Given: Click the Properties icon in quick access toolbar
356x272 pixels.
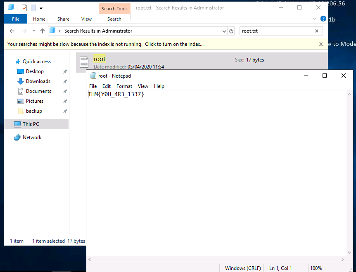Looking at the screenshot, I should pyautogui.click(x=24, y=8).
